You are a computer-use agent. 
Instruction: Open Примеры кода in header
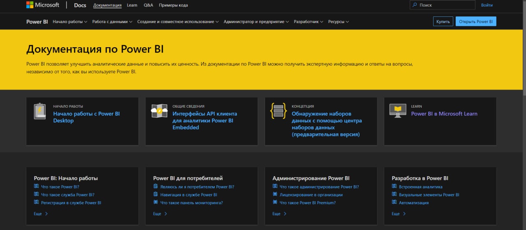pos(173,5)
